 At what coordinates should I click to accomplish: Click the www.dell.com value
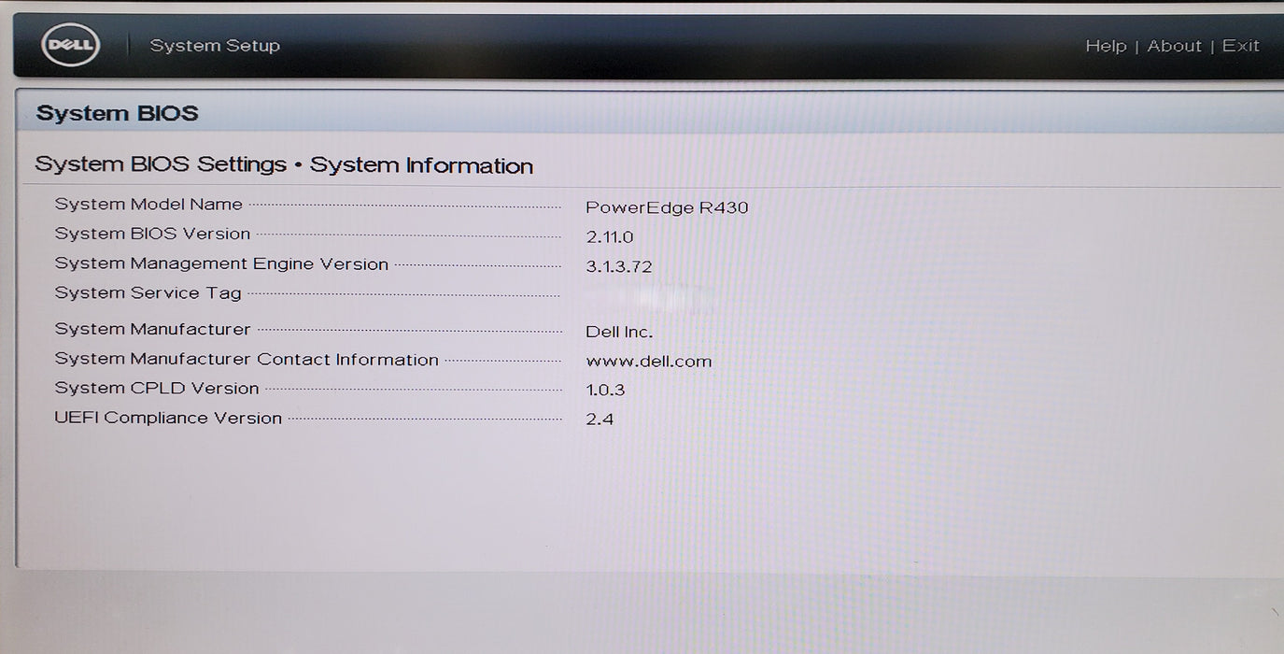648,362
